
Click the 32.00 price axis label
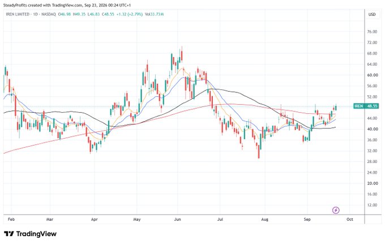click(x=372, y=151)
